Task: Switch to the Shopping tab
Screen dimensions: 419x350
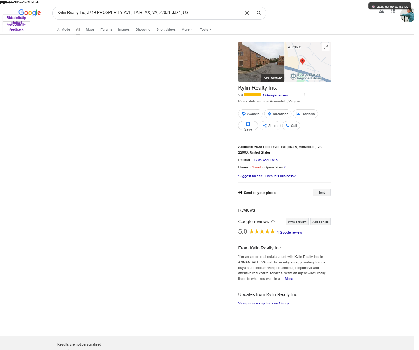Action: [143, 29]
